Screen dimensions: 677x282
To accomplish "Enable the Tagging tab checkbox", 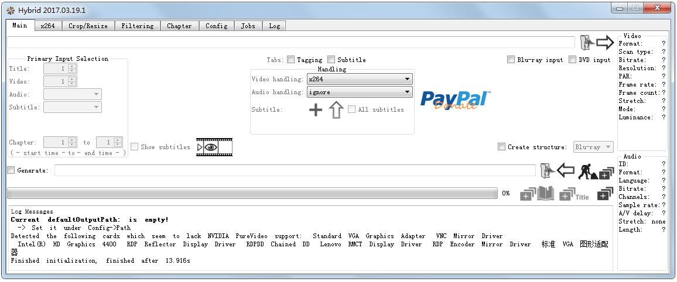I will [x=291, y=60].
